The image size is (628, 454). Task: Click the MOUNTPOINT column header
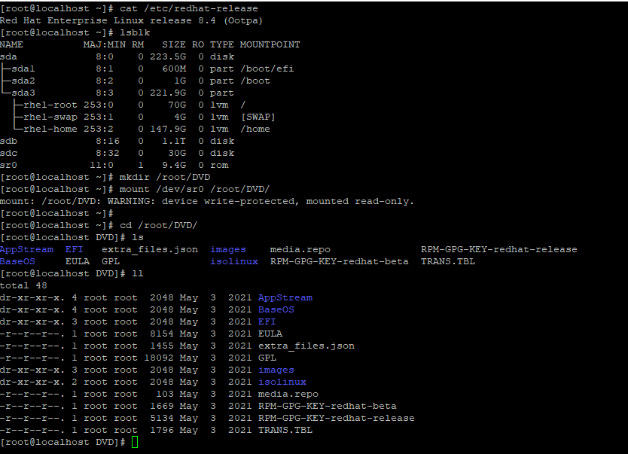pos(270,44)
